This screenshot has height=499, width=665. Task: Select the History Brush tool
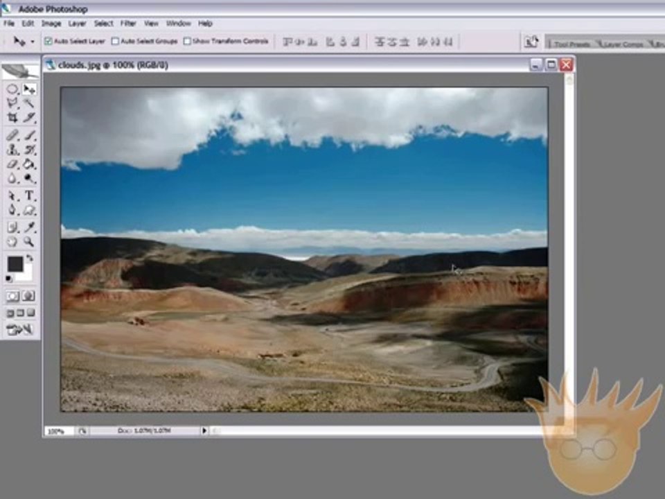[29, 150]
